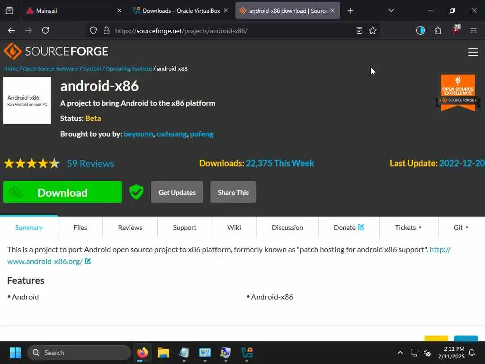Open the blue circular extension icon
This screenshot has width=485, height=364.
tap(421, 30)
